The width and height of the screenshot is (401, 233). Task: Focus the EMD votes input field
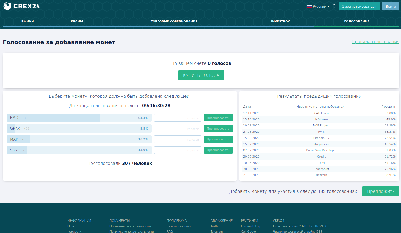(x=178, y=118)
